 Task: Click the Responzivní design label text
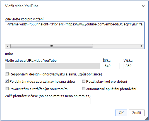pos(56,74)
